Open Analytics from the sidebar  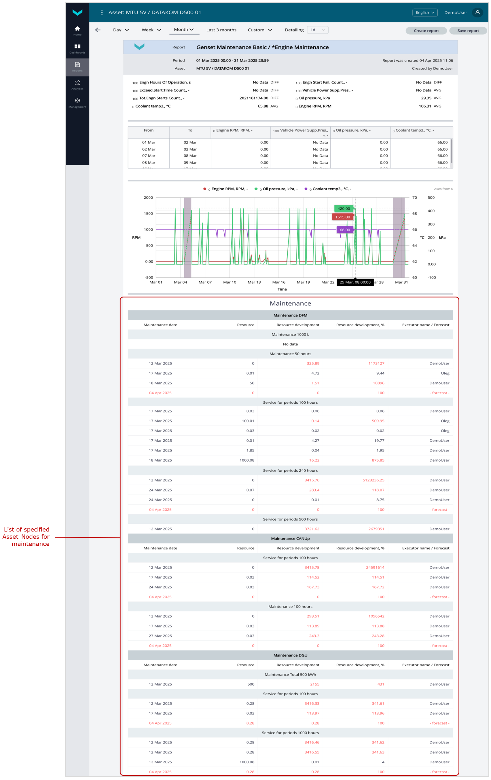coord(77,85)
